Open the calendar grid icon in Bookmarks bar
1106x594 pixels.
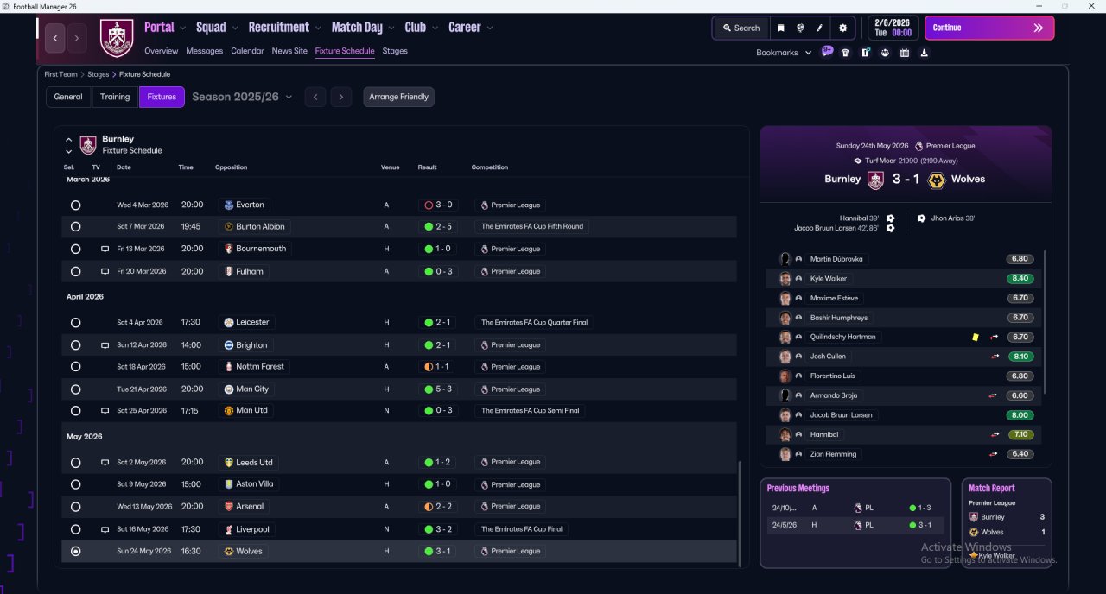(905, 53)
